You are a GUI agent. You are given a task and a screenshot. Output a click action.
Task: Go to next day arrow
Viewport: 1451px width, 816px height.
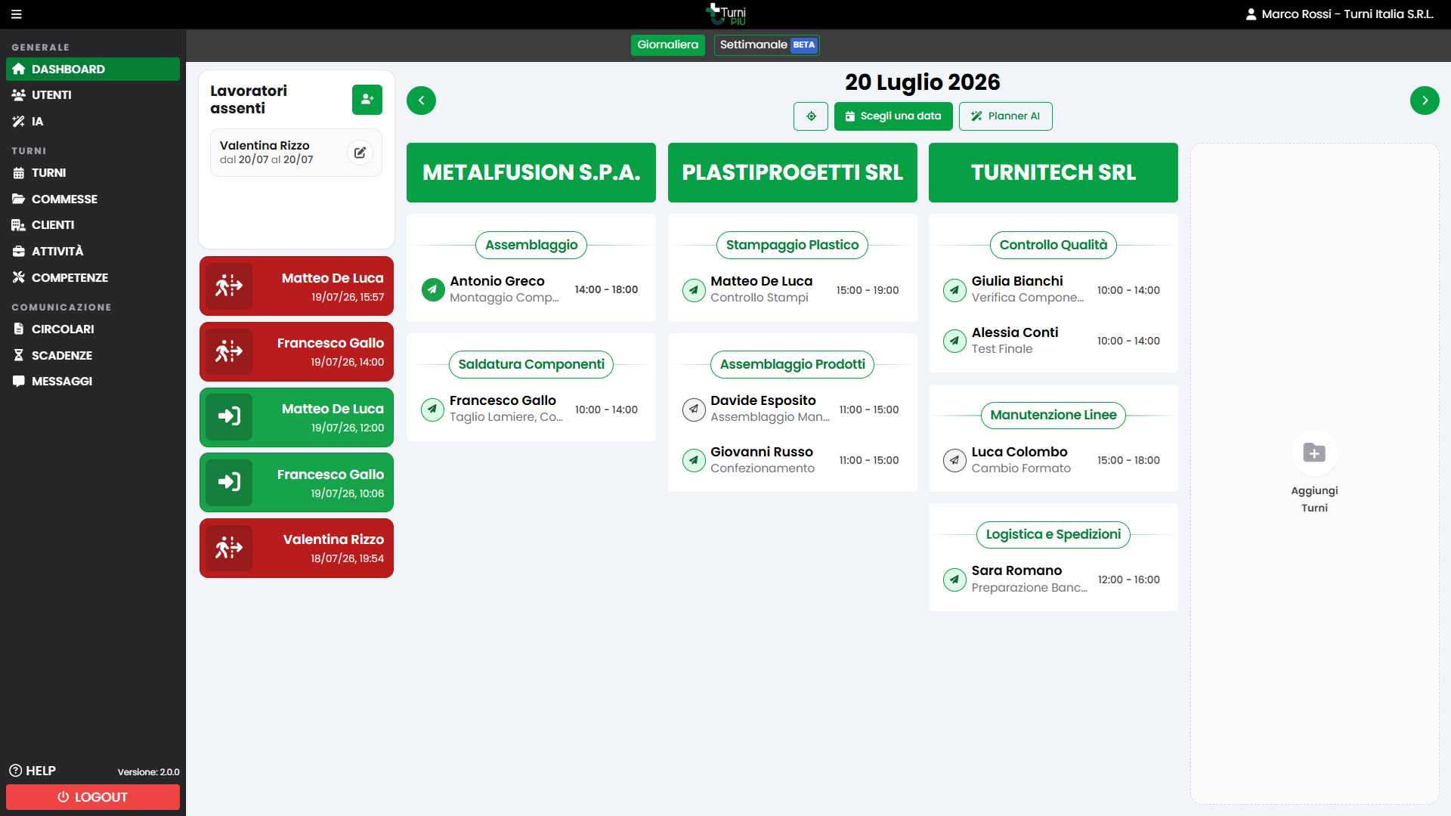click(x=1425, y=100)
